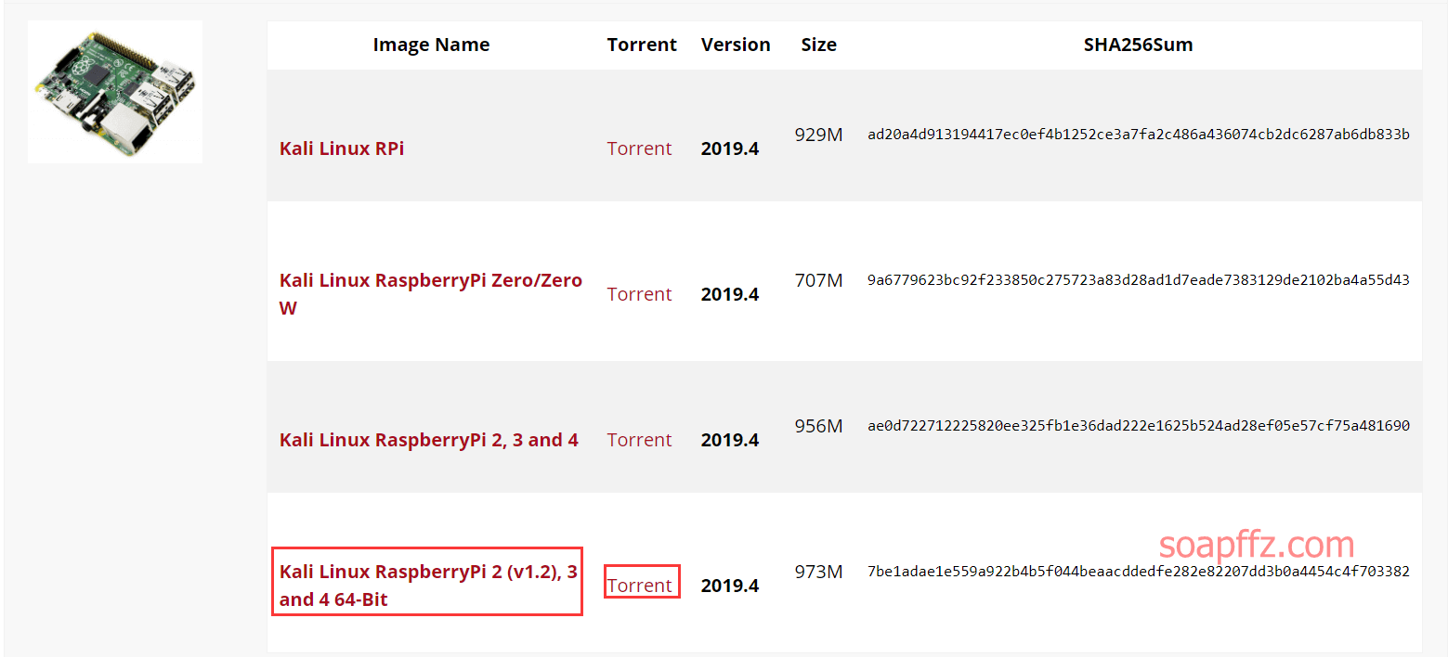The height and width of the screenshot is (657, 1448).
Task: Select SHA256 hash starting with 7be1adae
Action: [1139, 572]
